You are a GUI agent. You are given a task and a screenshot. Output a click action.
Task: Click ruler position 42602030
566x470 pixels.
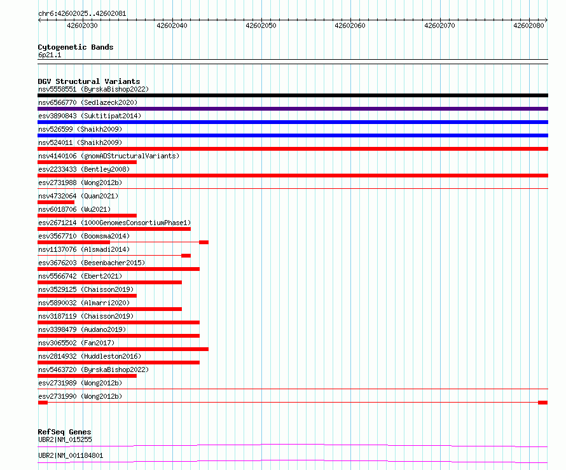82,25
